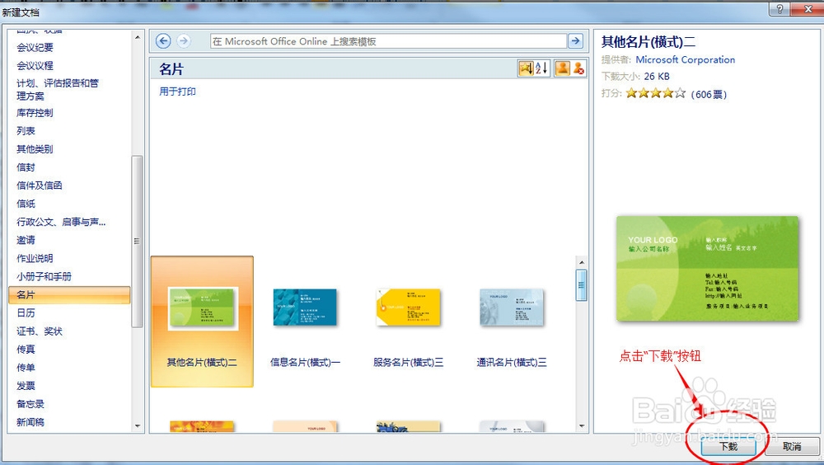824x465 pixels.
Task: Select 发票 category
Action: pyautogui.click(x=26, y=386)
